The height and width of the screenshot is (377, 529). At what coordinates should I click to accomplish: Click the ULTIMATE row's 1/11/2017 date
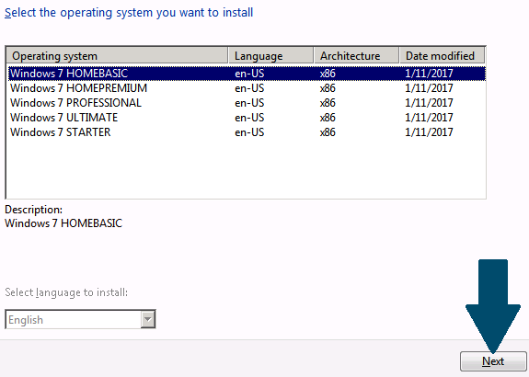[429, 118]
